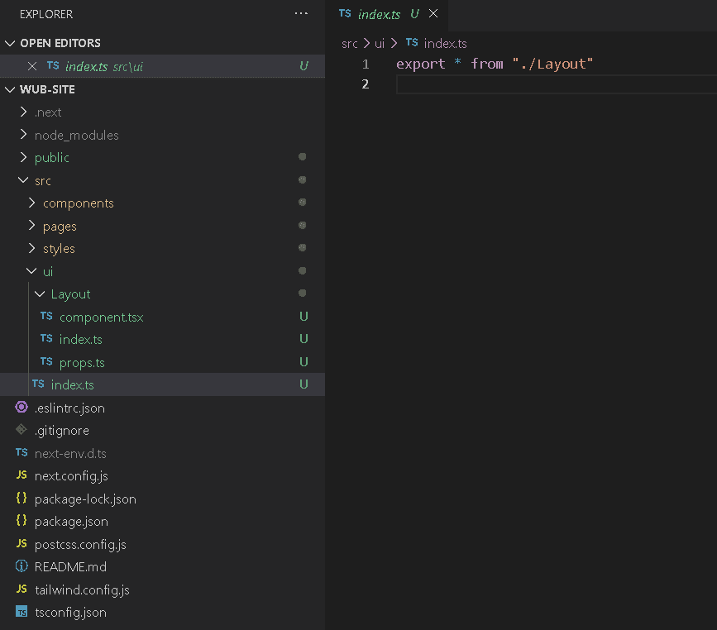This screenshot has width=717, height=630.
Task: Close index.ts in Open Editors list
Action: pos(32,66)
